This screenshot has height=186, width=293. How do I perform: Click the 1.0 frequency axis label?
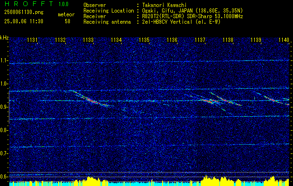4,84
